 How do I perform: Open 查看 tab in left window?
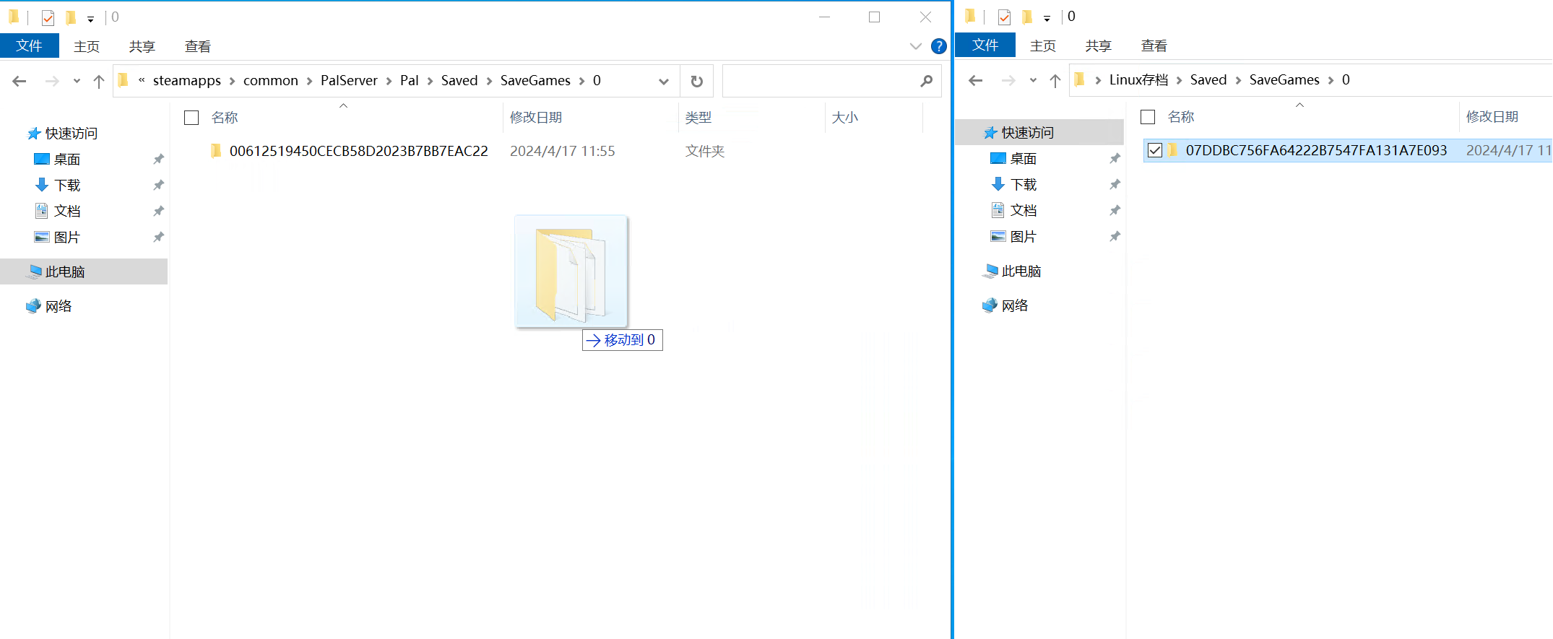click(x=198, y=46)
